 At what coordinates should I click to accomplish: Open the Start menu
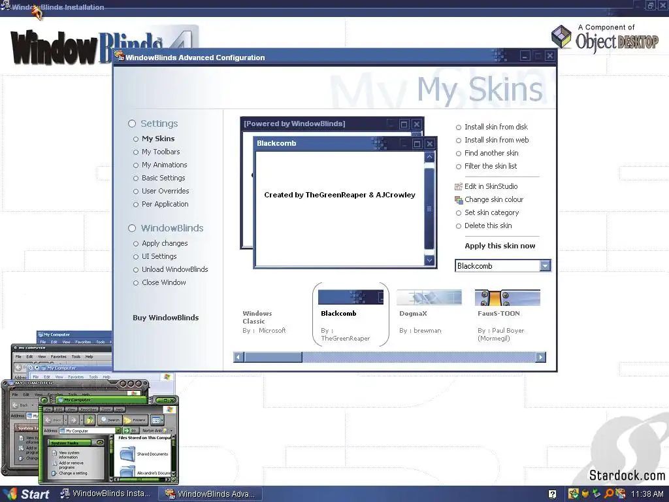[27, 494]
